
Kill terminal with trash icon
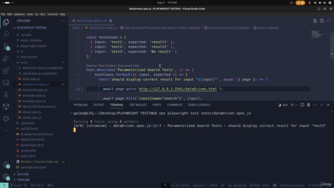308,105
